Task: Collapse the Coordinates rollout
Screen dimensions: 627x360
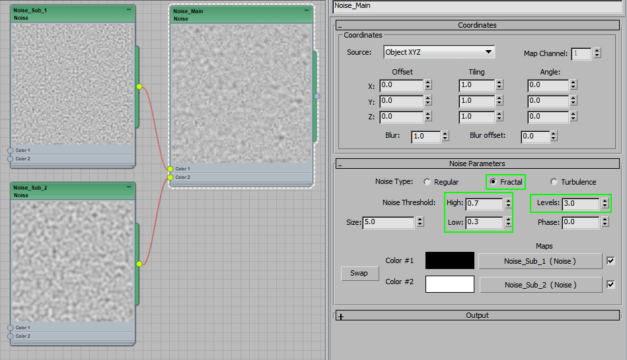Action: [x=340, y=26]
